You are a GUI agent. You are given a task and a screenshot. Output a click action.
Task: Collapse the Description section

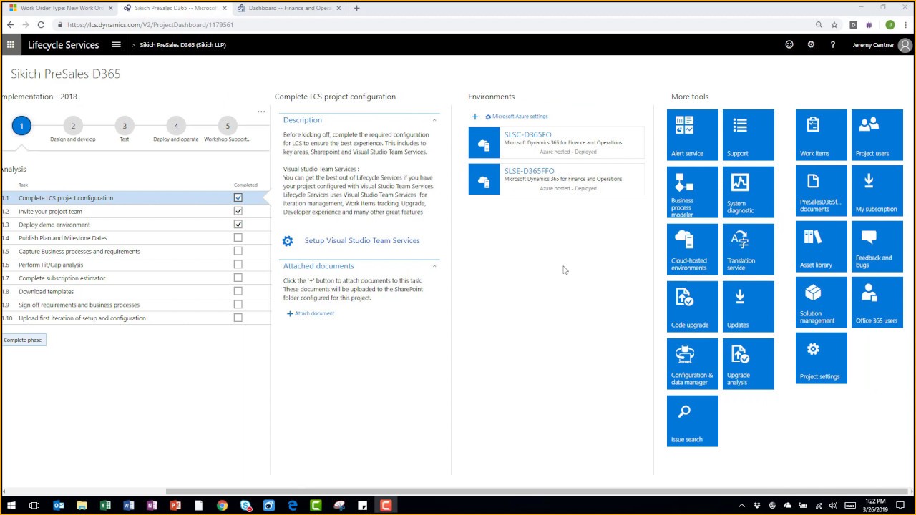pyautogui.click(x=434, y=120)
